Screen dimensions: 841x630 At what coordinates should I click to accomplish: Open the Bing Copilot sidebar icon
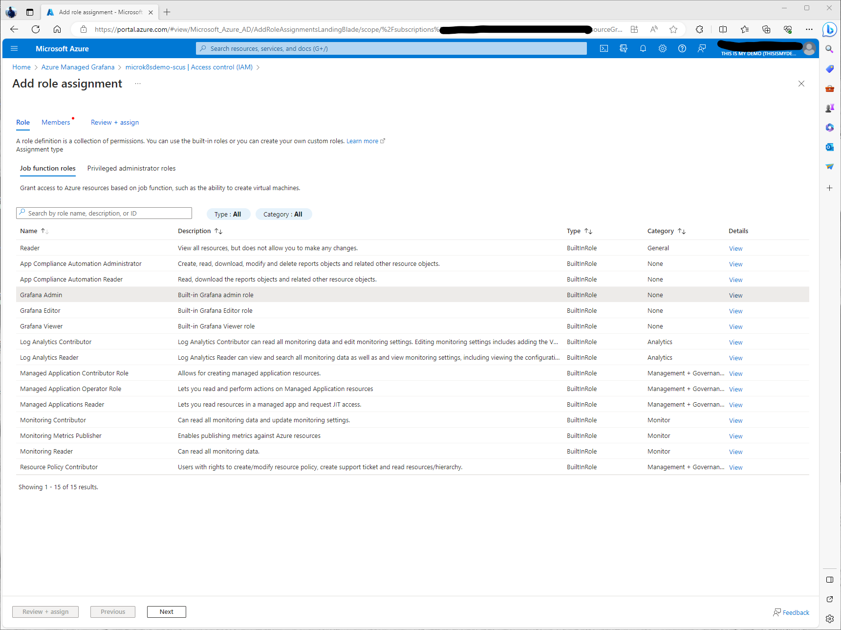(x=829, y=30)
